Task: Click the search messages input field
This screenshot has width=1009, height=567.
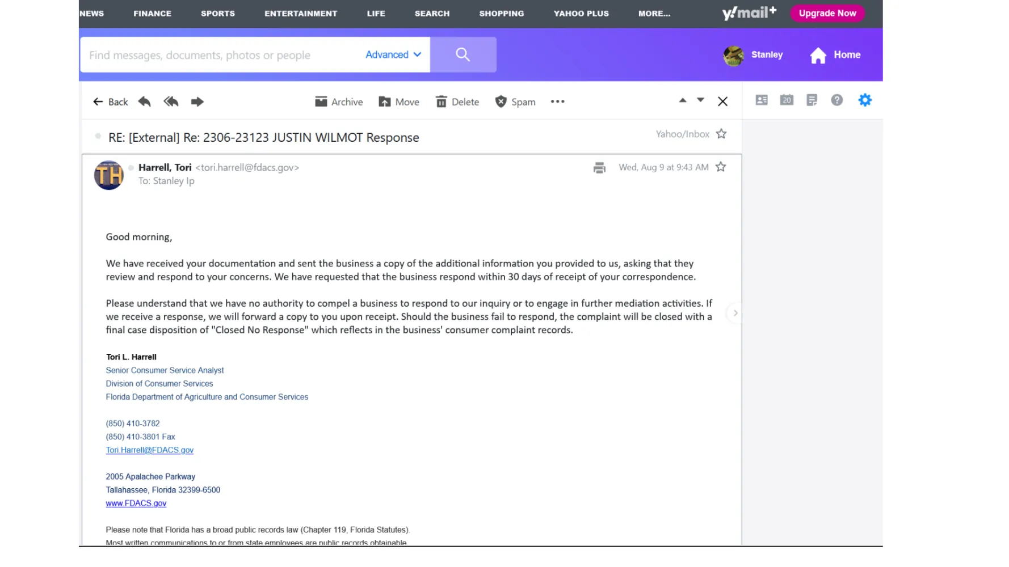Action: pos(221,55)
